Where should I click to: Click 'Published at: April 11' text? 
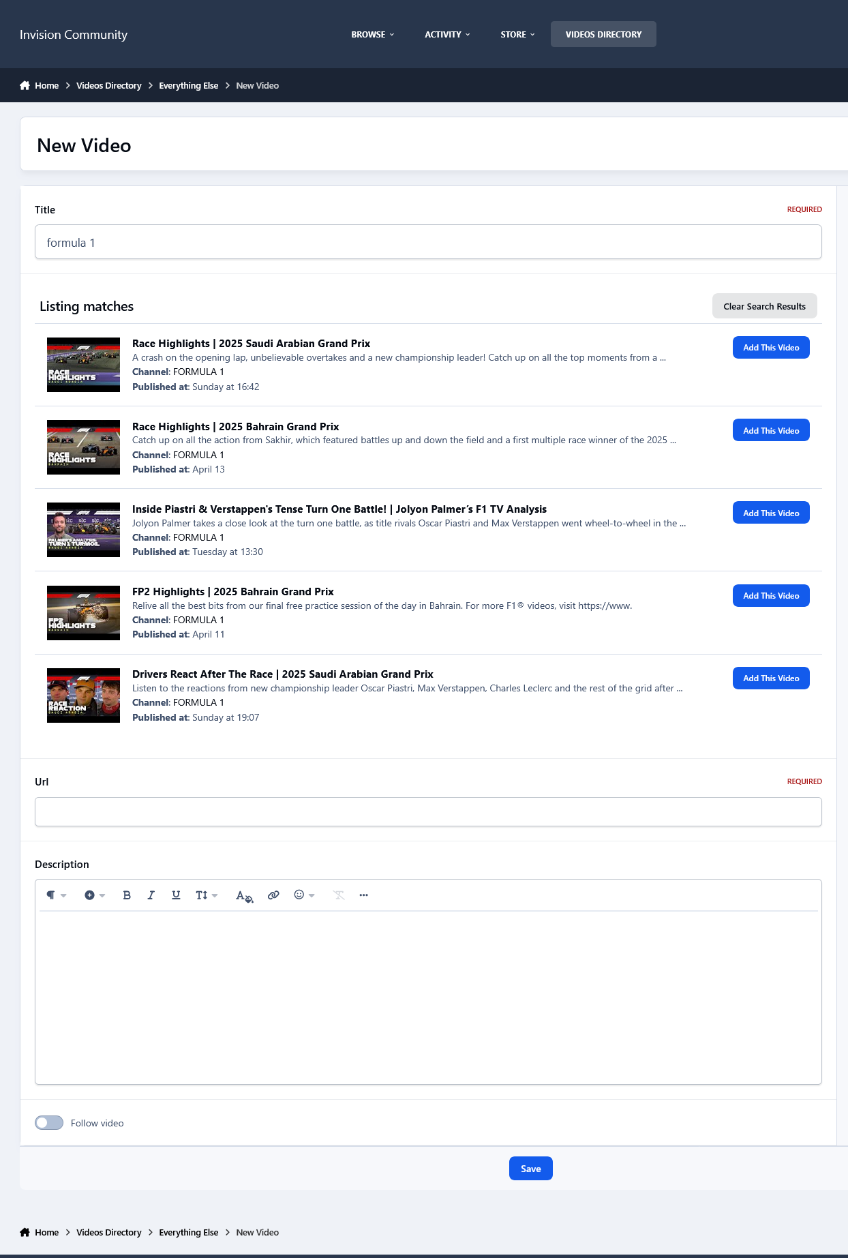click(179, 634)
